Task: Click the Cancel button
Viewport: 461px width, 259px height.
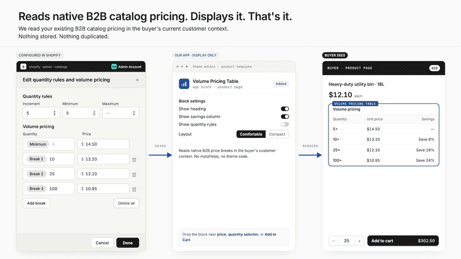Action: pos(102,243)
